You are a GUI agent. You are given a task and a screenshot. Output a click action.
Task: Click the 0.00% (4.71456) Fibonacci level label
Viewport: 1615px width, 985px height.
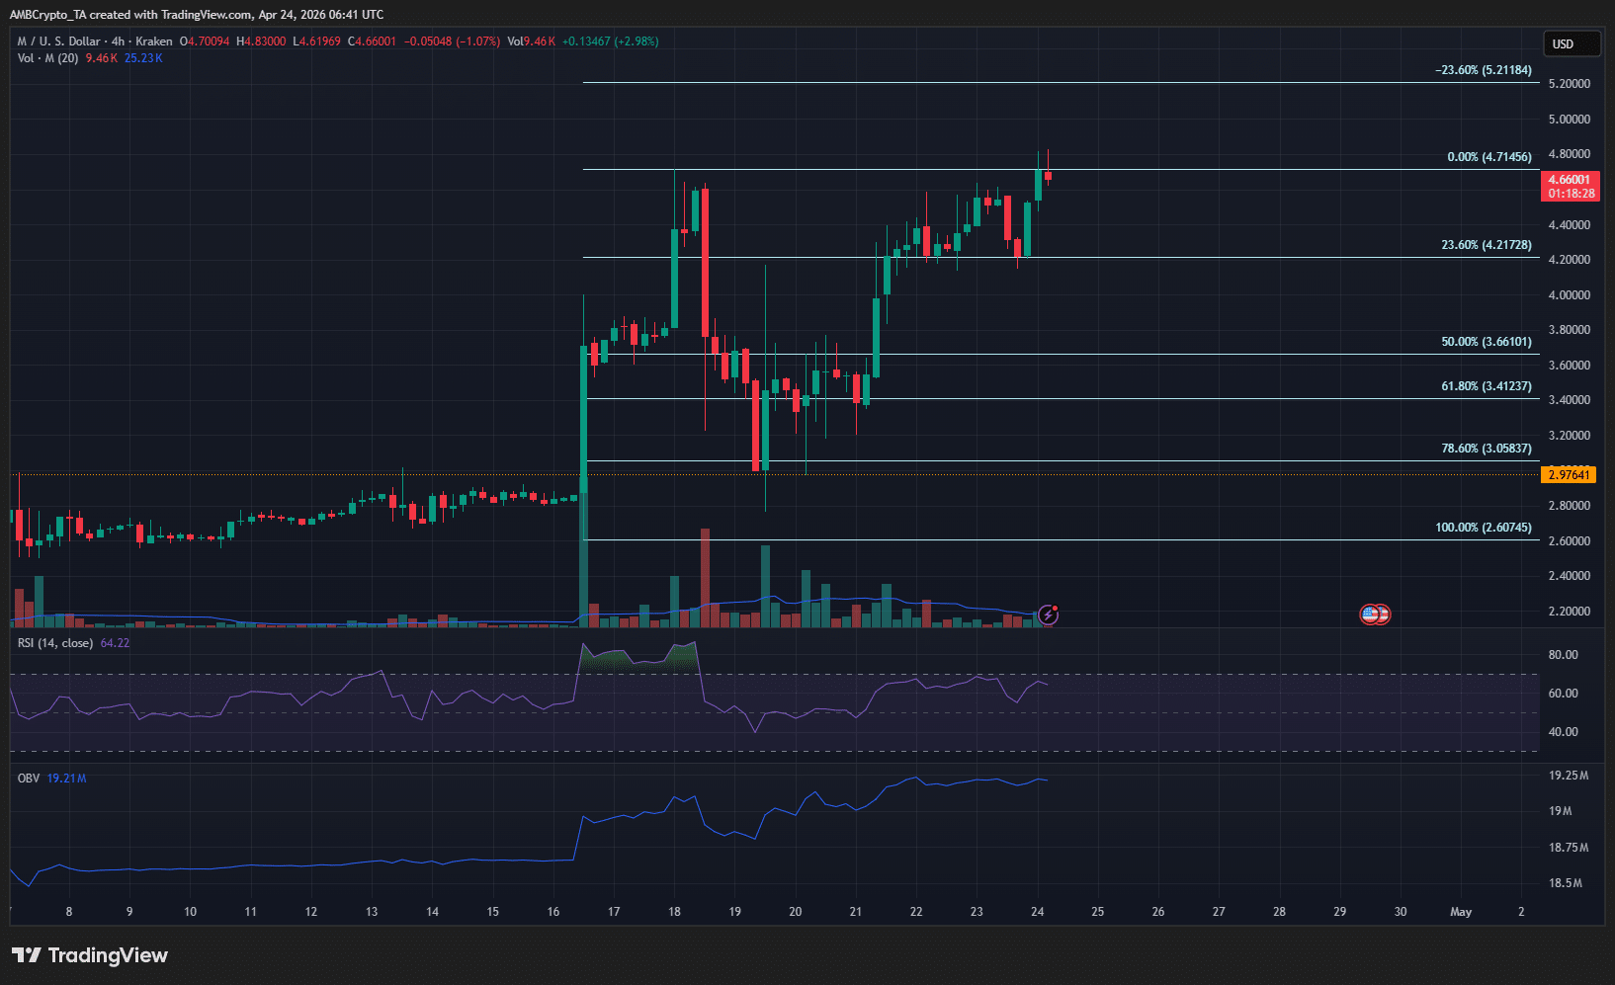[1488, 157]
